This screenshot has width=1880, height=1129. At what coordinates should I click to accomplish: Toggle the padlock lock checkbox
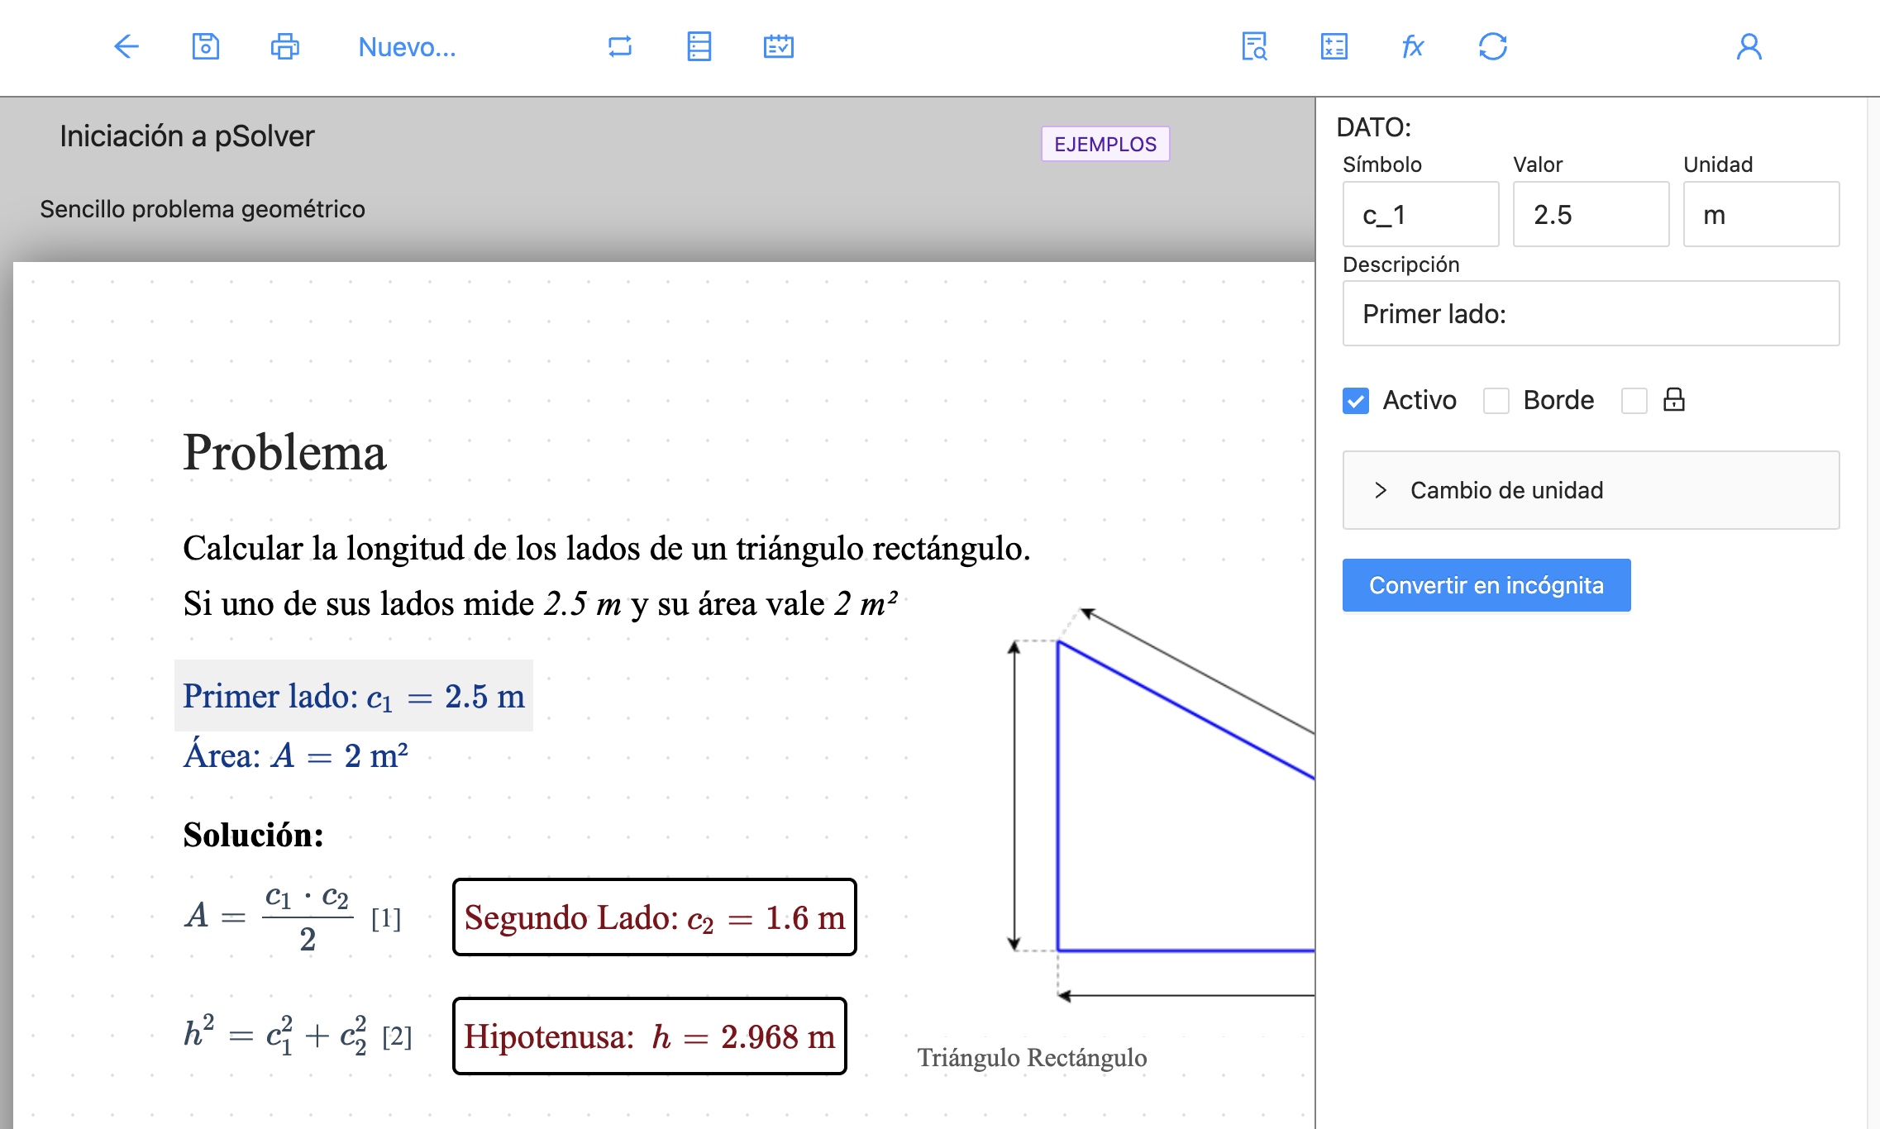tap(1634, 401)
